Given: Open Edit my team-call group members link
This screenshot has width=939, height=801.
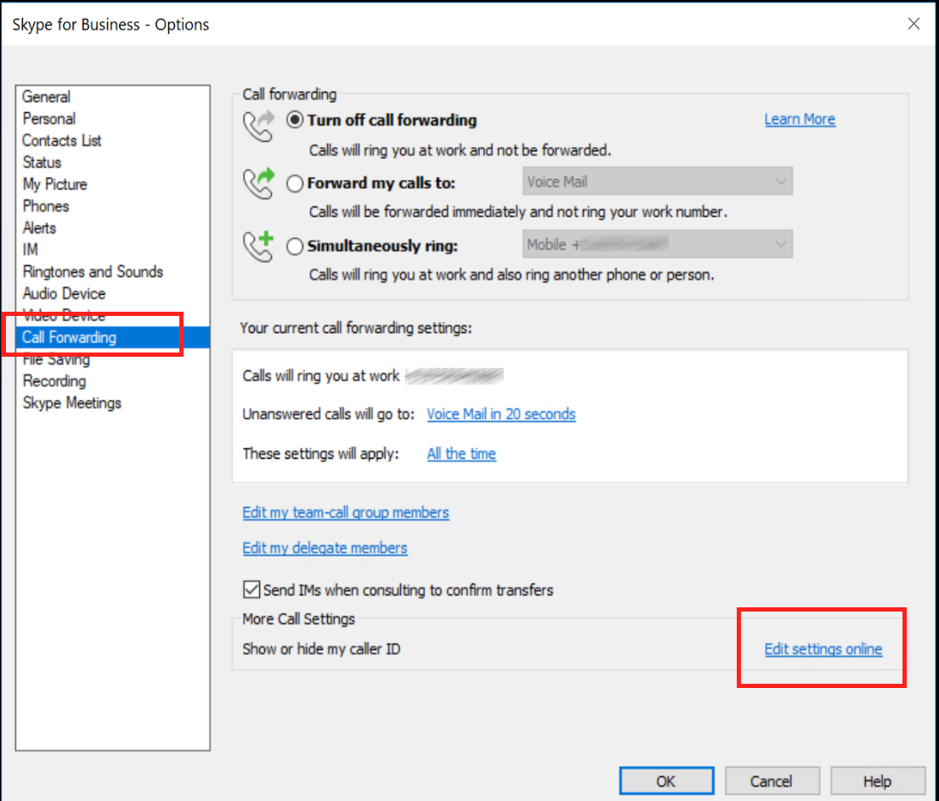Looking at the screenshot, I should (346, 512).
